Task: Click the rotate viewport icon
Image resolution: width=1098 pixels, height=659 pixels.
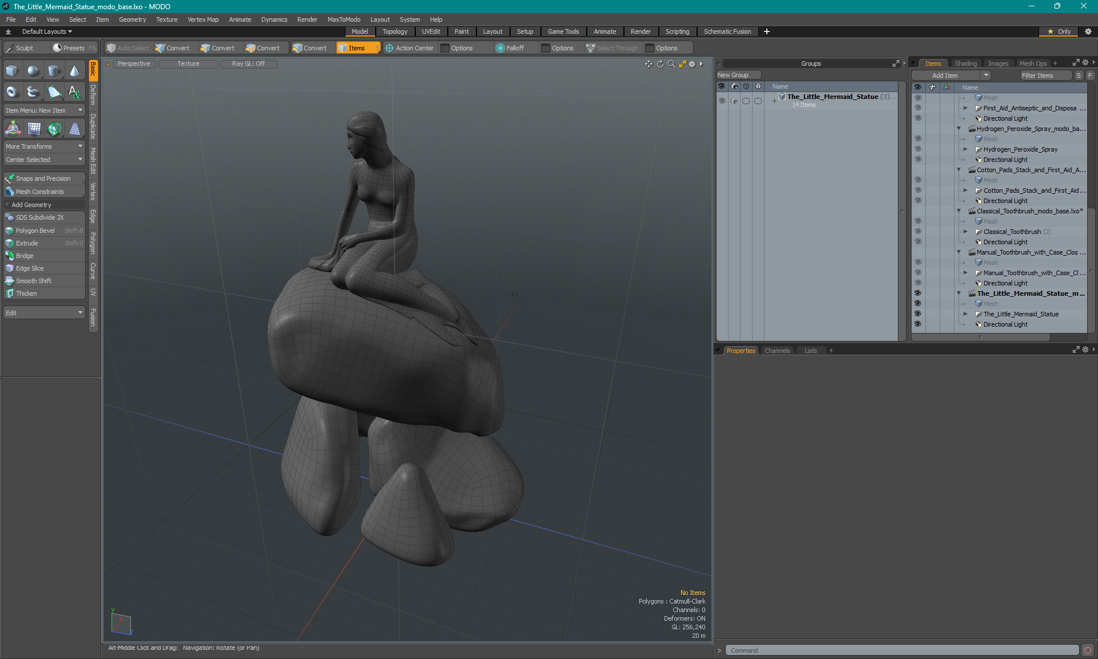Action: (660, 64)
